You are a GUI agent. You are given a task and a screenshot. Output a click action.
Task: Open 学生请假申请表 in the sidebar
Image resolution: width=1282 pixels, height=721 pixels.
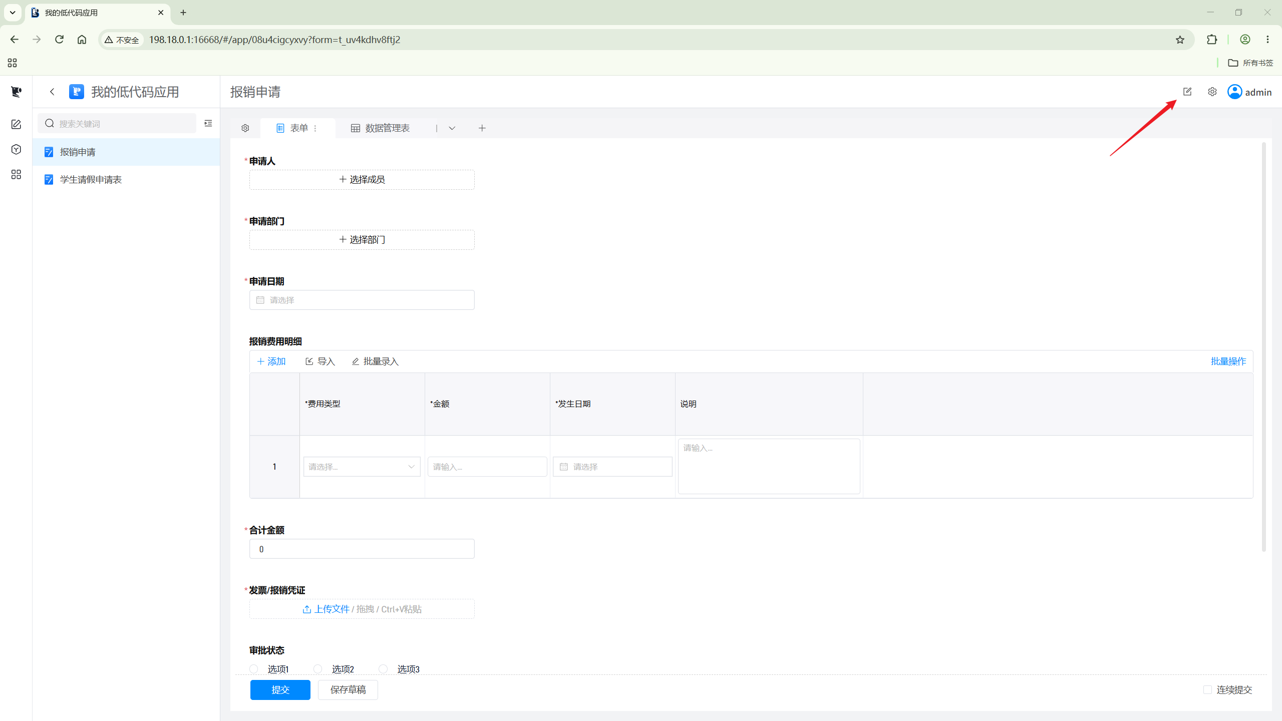coord(126,179)
